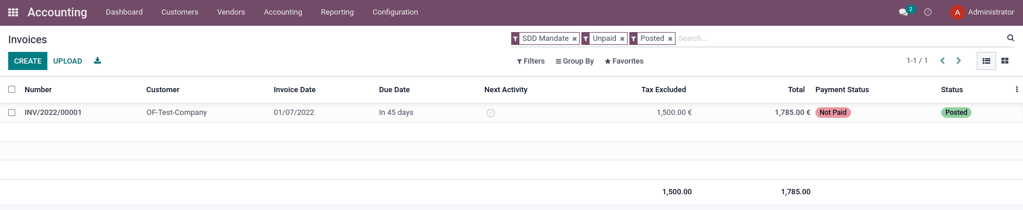Open the Reporting menu
Image resolution: width=1023 pixels, height=210 pixels.
click(x=337, y=12)
